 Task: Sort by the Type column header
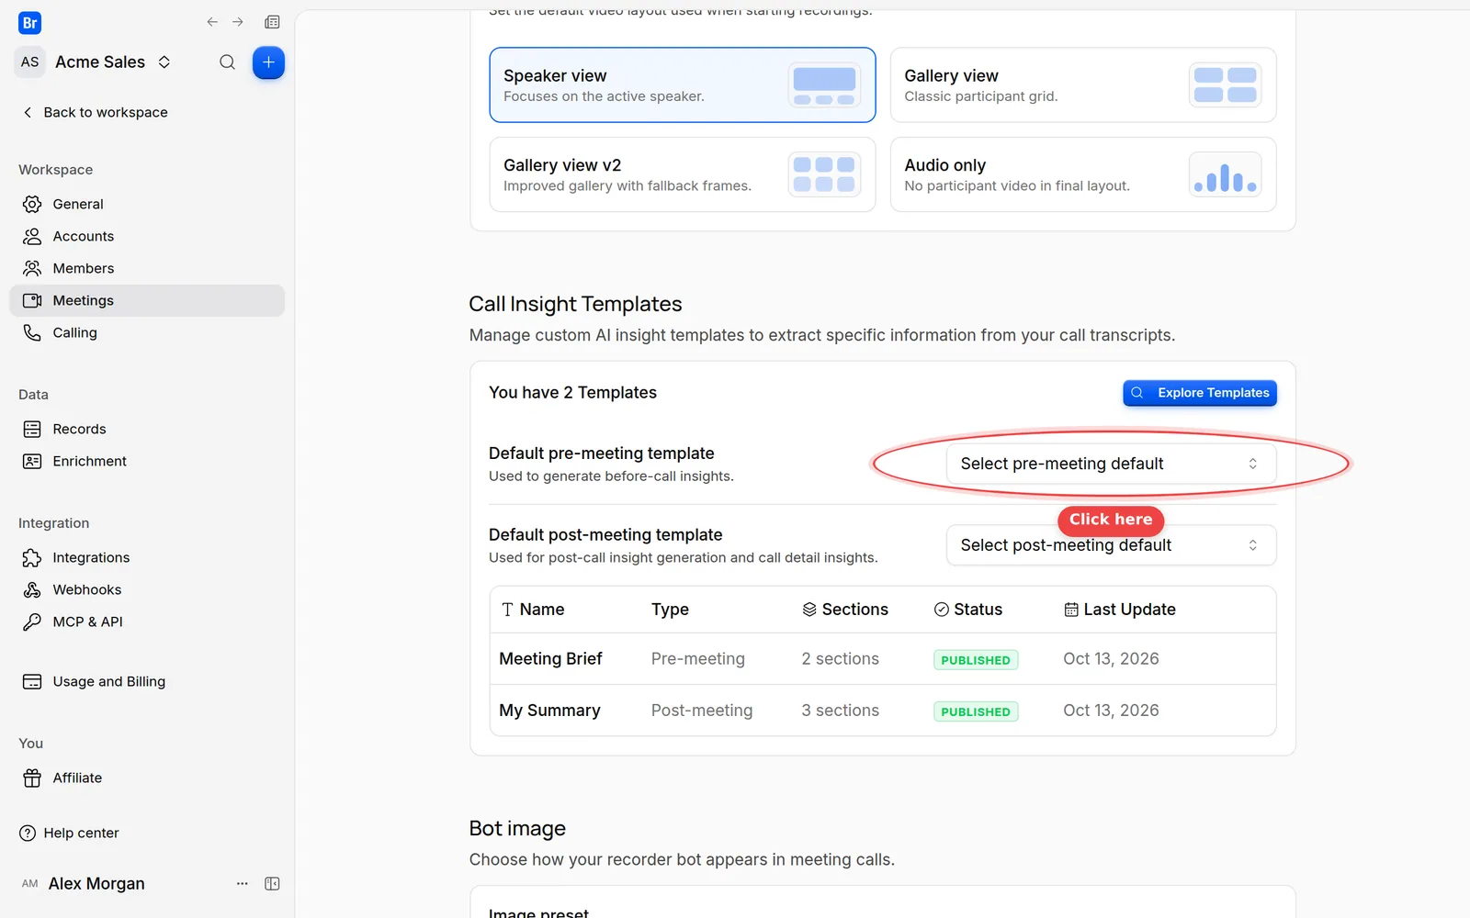point(670,610)
